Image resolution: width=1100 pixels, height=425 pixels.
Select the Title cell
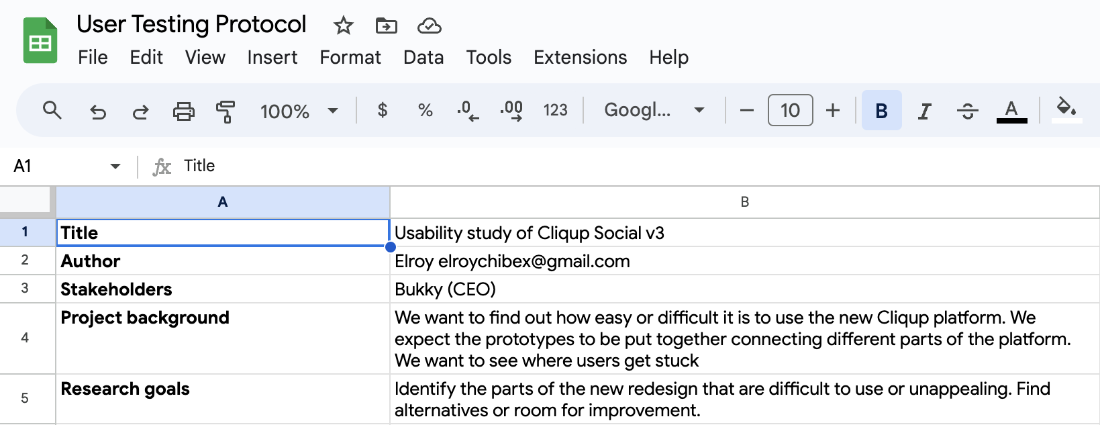pos(223,232)
